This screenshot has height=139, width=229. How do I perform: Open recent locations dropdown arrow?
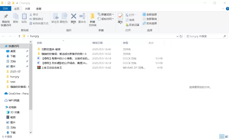15,36
